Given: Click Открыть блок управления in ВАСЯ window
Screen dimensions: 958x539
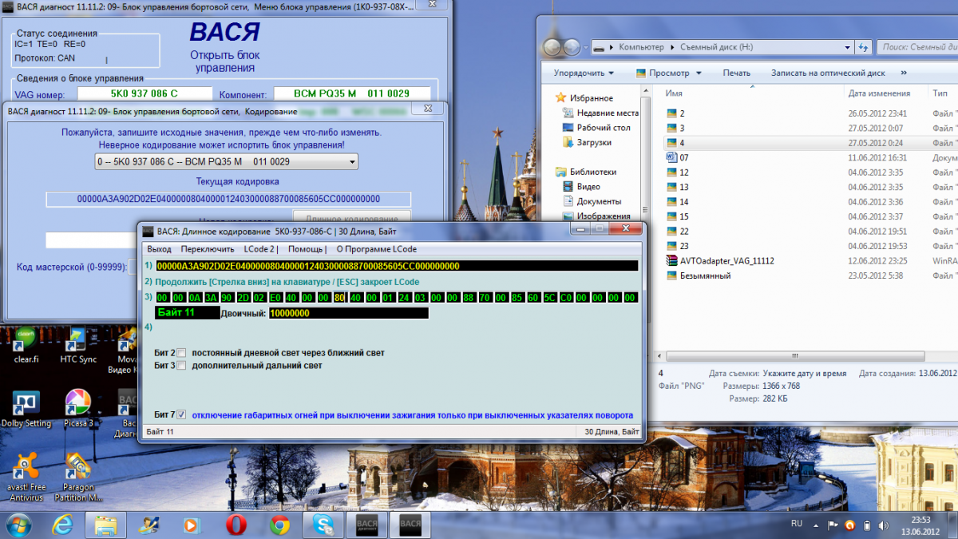Looking at the screenshot, I should coord(225,61).
